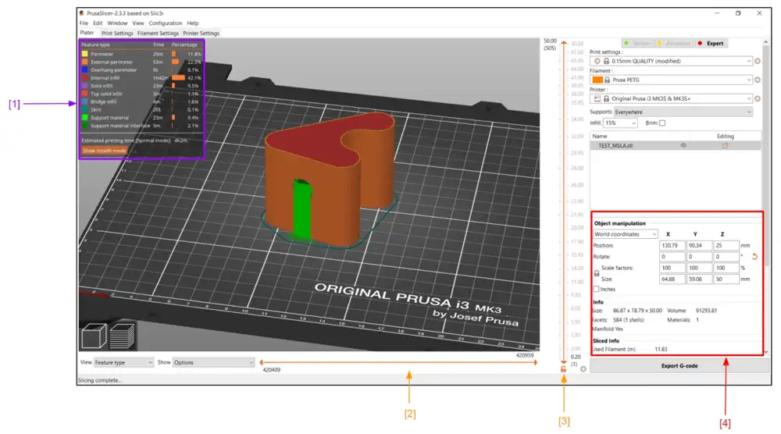Switch to the Plater tab
Image resolution: width=781 pixels, height=434 pixels.
pyautogui.click(x=87, y=33)
